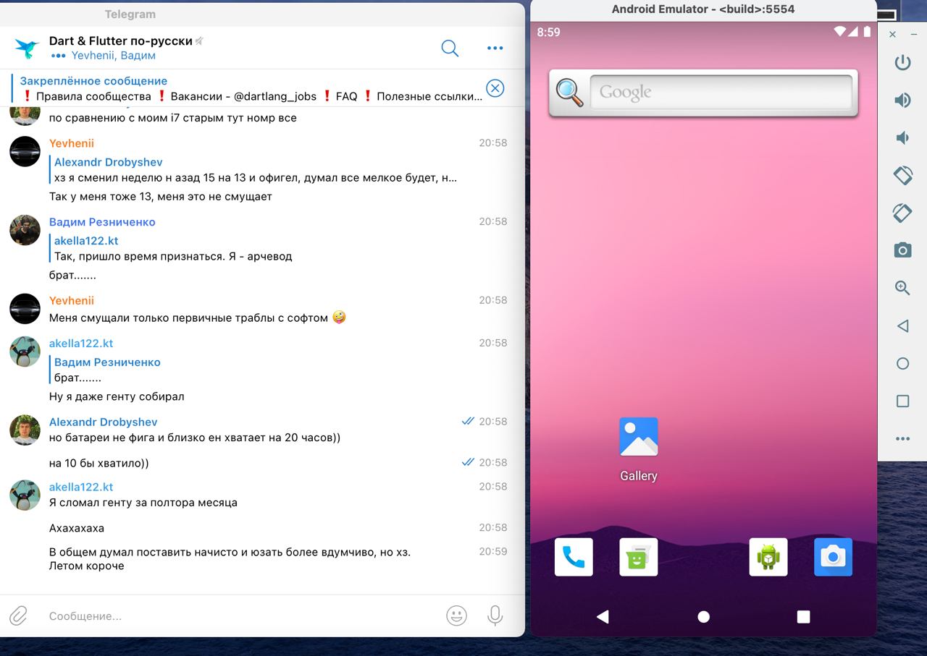Click the Google search box in emulator
Screen dimensions: 927x656
coord(721,93)
